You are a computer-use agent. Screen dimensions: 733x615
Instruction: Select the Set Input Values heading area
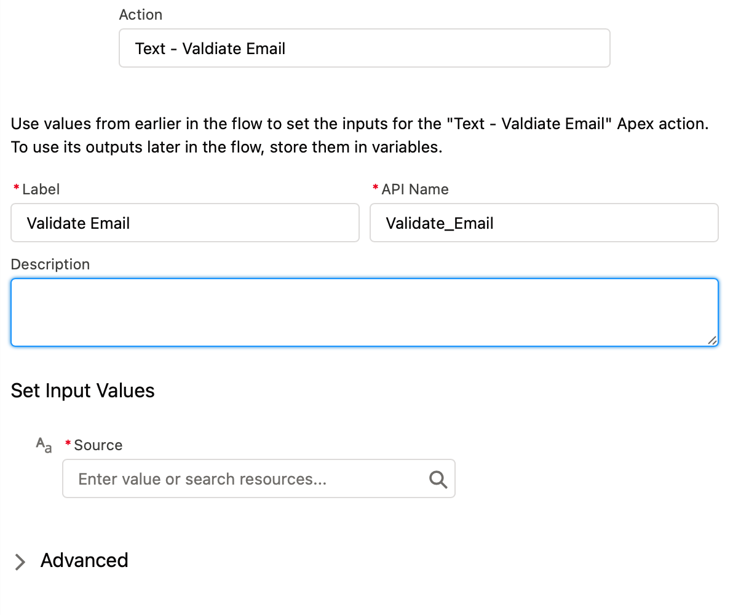82,391
